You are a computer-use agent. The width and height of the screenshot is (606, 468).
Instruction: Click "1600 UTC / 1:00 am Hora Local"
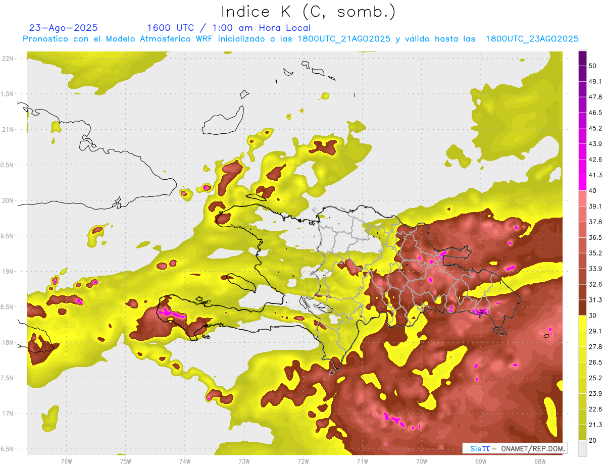(x=229, y=28)
